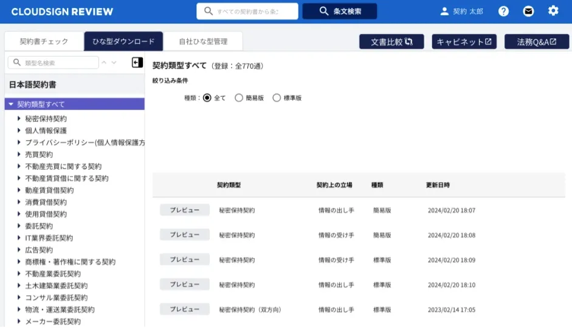The image size is (572, 328).
Task: Click the 類型名検索 input field
Action: 53,63
